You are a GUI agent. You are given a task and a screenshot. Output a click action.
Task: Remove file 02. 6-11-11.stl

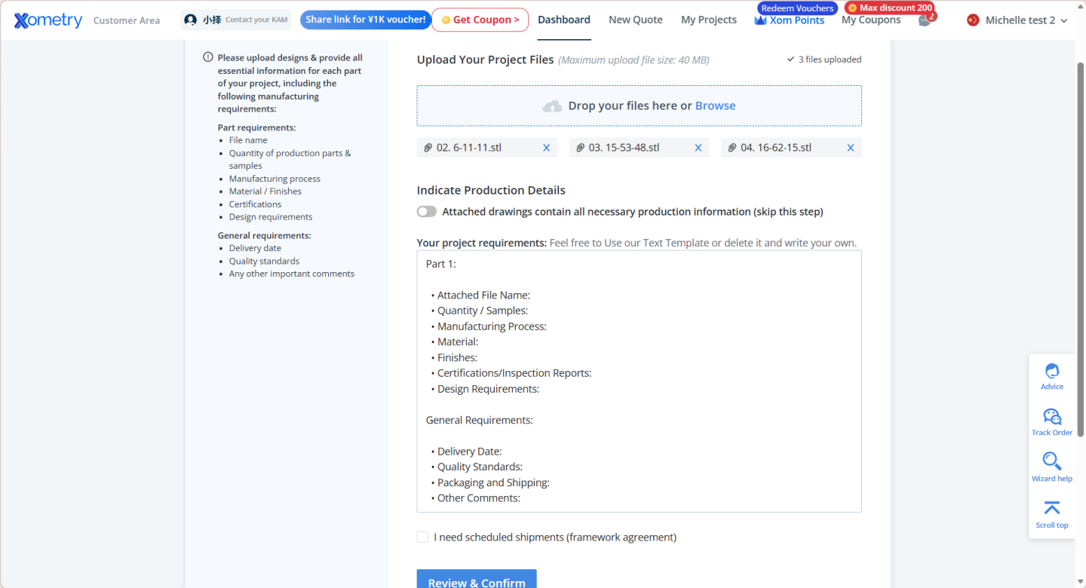click(x=546, y=148)
